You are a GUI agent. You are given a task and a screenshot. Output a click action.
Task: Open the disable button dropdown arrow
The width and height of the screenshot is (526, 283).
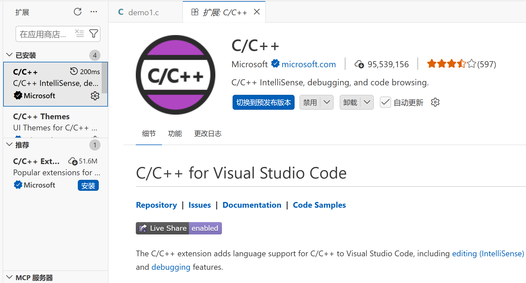(x=327, y=102)
